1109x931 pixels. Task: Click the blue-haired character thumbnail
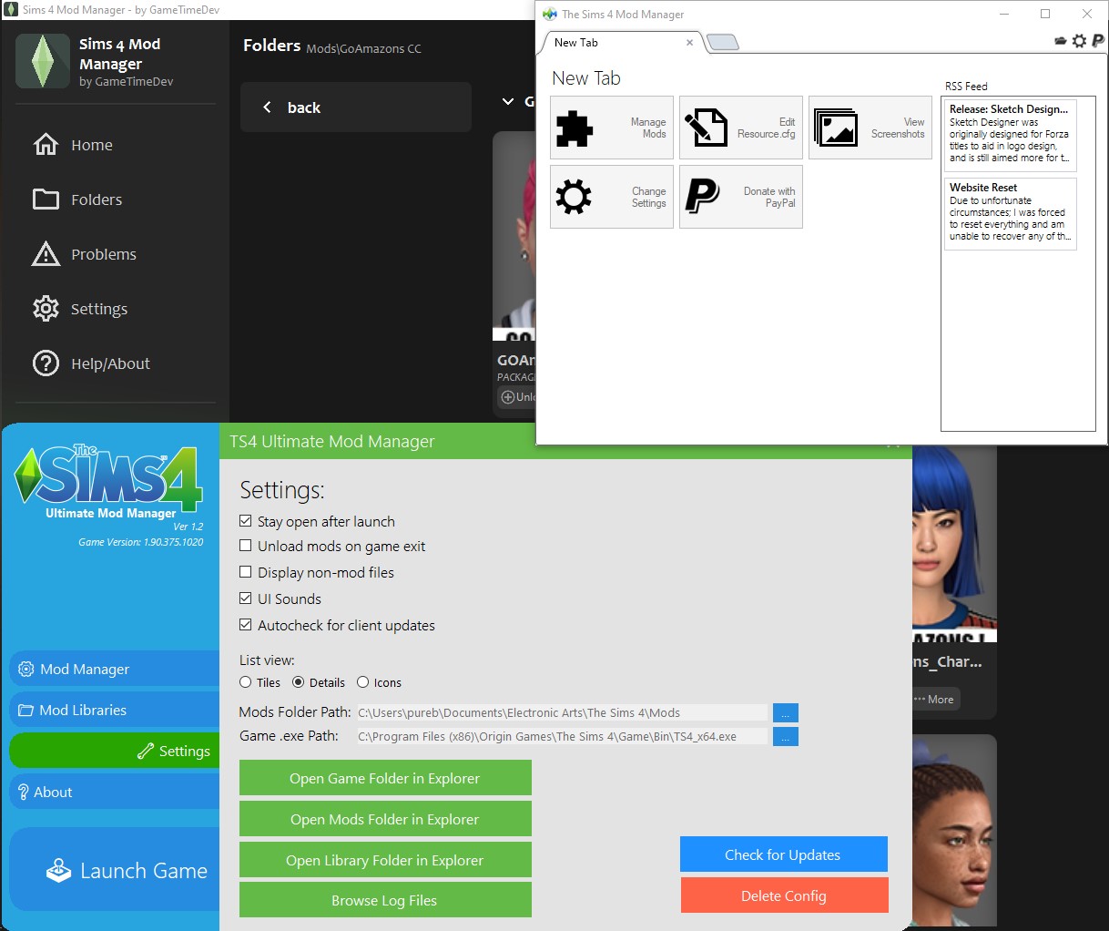coord(954,542)
